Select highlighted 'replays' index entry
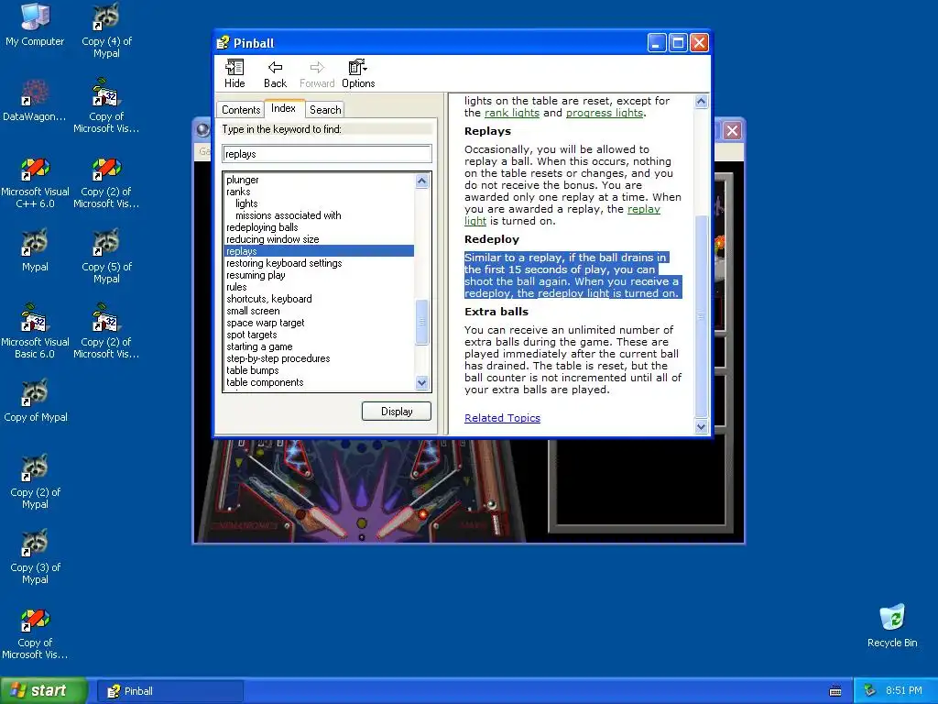Screen dimensions: 938x704 pyautogui.click(x=319, y=251)
